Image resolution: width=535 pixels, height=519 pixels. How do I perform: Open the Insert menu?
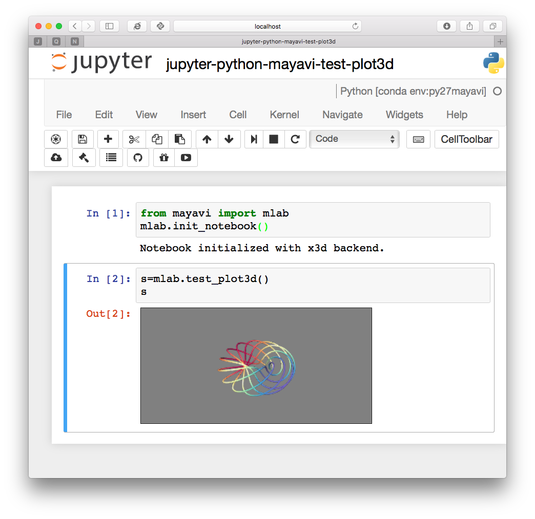point(193,115)
